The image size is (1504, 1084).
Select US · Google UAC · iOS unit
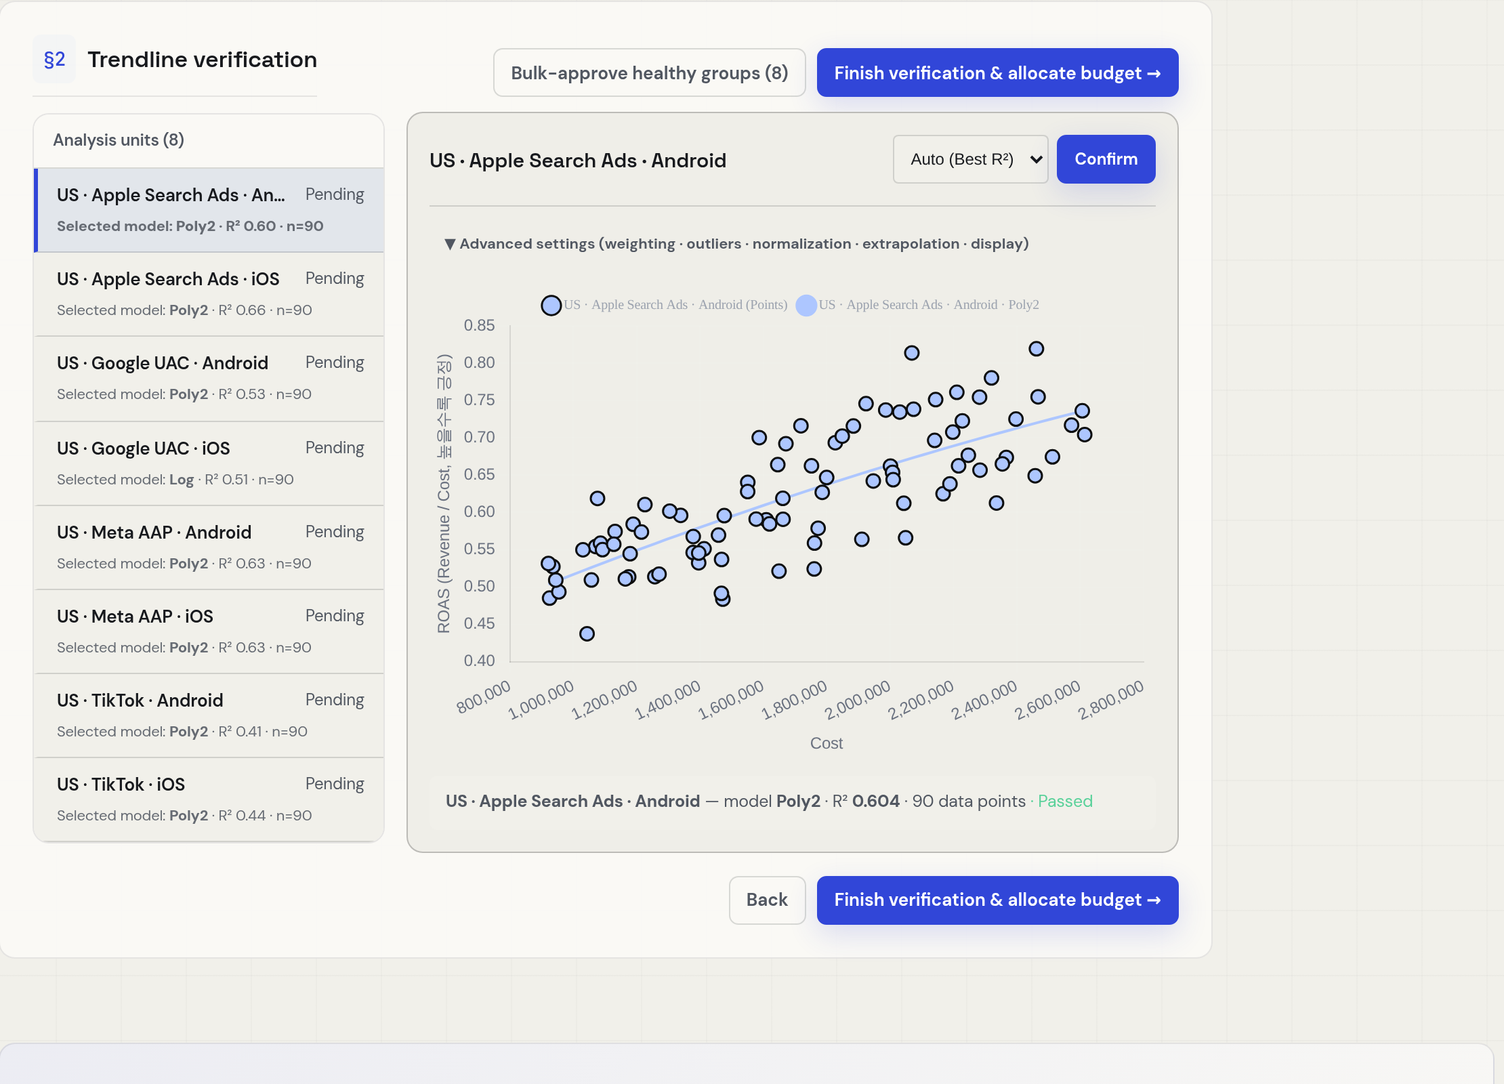pyautogui.click(x=209, y=463)
